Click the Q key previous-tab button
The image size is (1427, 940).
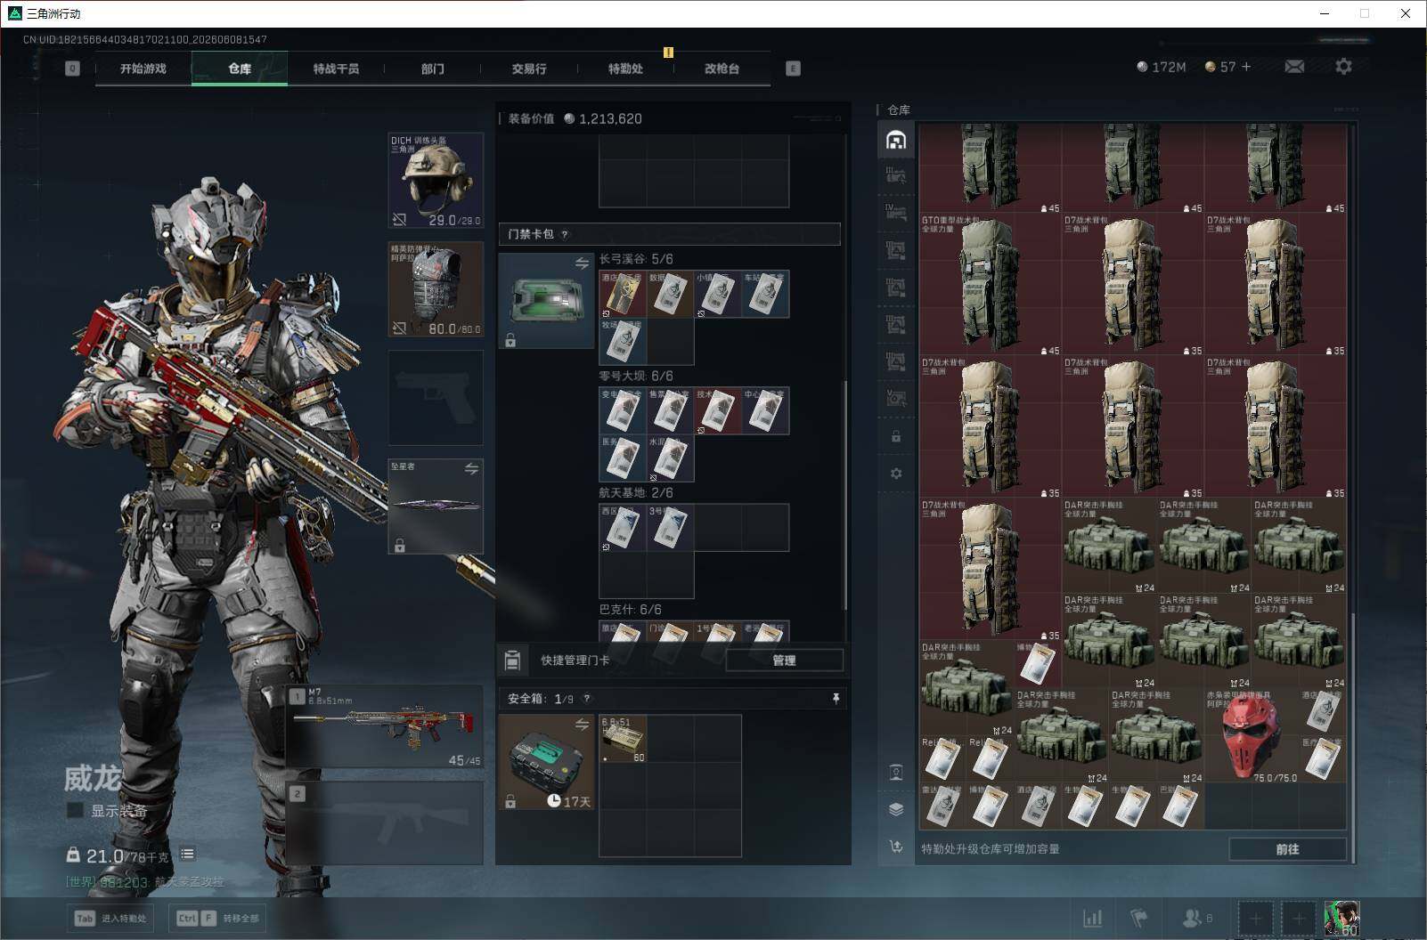pyautogui.click(x=72, y=69)
